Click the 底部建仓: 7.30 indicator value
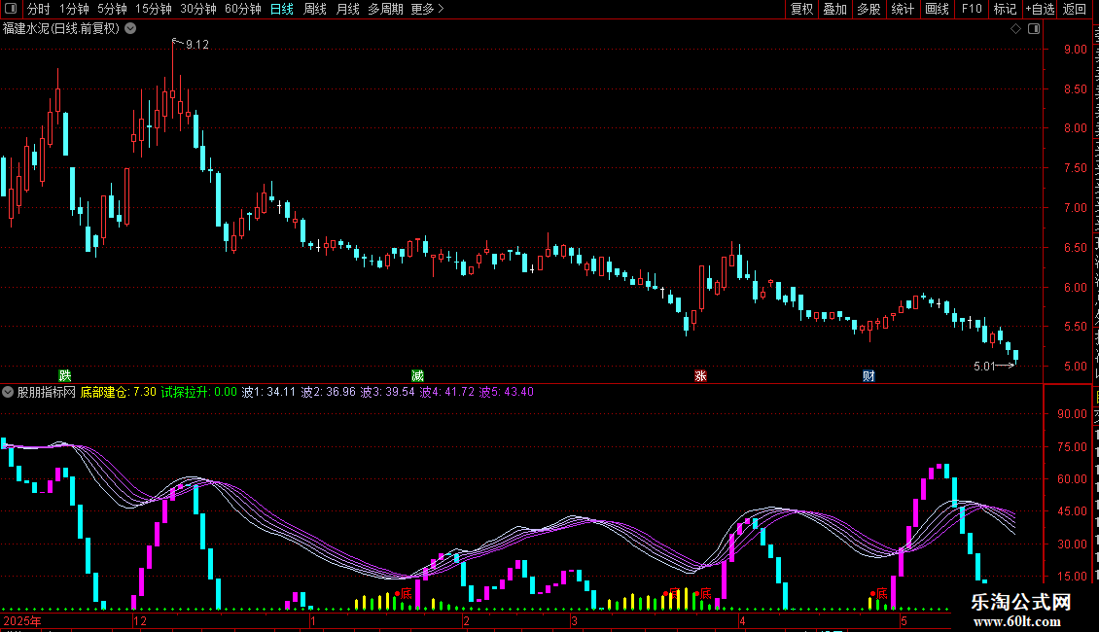Viewport: 1099px width, 632px height. [119, 393]
